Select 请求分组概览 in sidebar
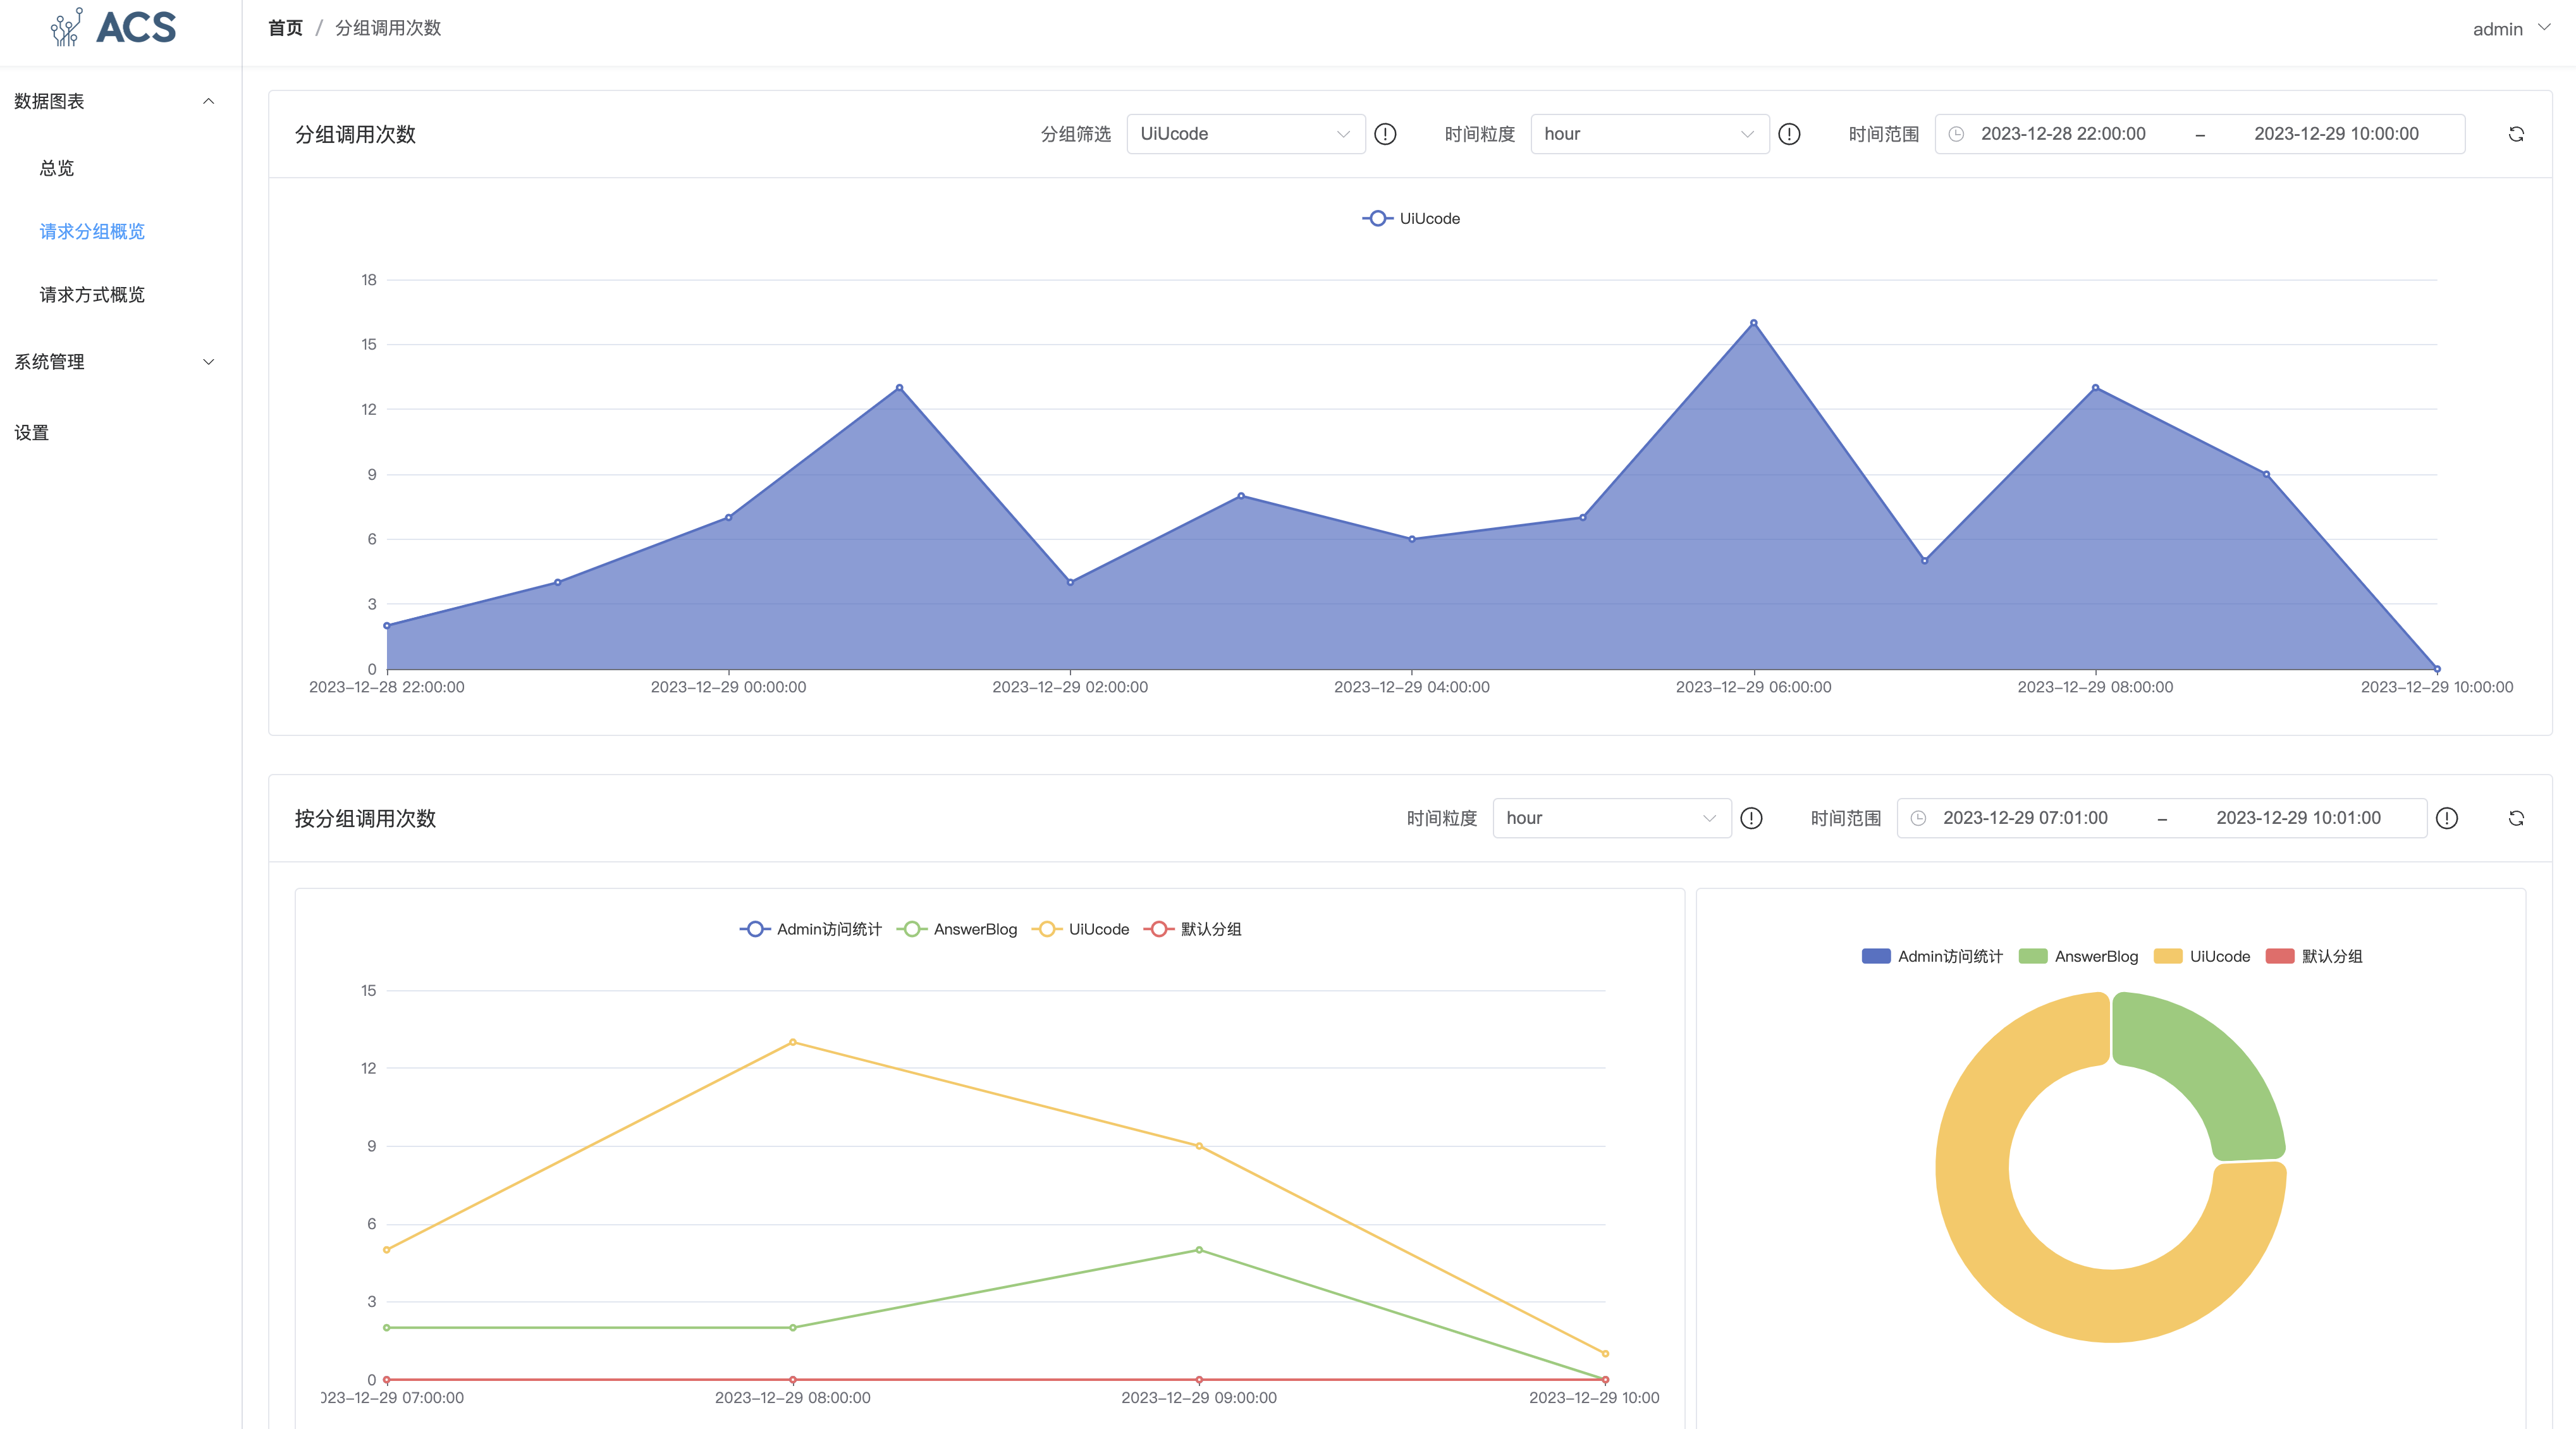 [92, 231]
